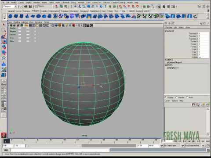Expand polySphere1 under INPUTS

click(x=173, y=68)
